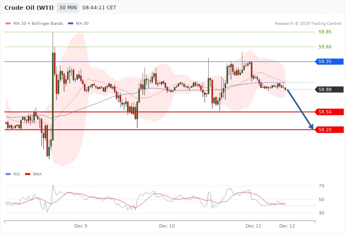Open the Research Trading Central credit
345x234 pixels.
(308, 23)
